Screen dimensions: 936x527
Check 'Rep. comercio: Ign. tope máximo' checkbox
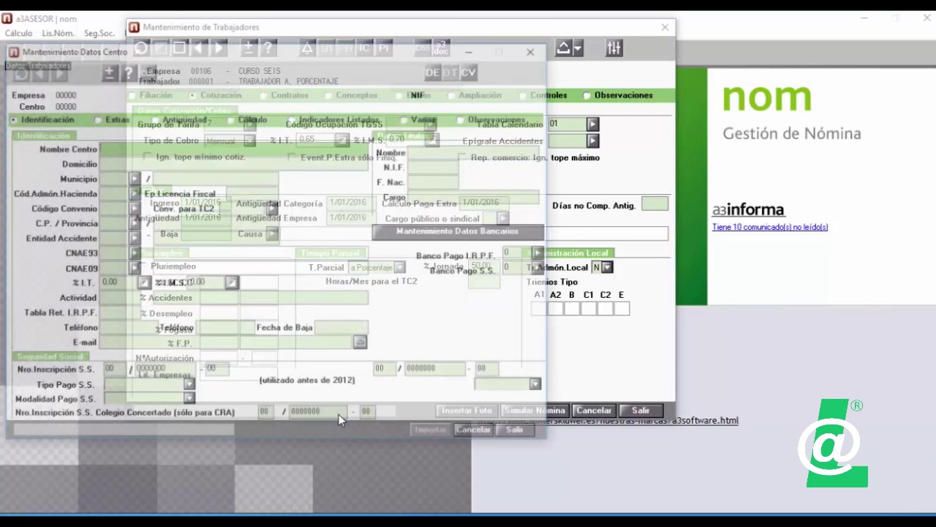point(462,157)
